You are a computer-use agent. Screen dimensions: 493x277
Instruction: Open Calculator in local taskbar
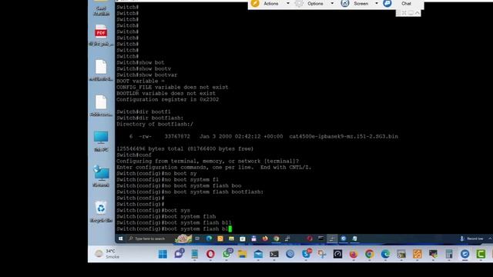(449, 254)
